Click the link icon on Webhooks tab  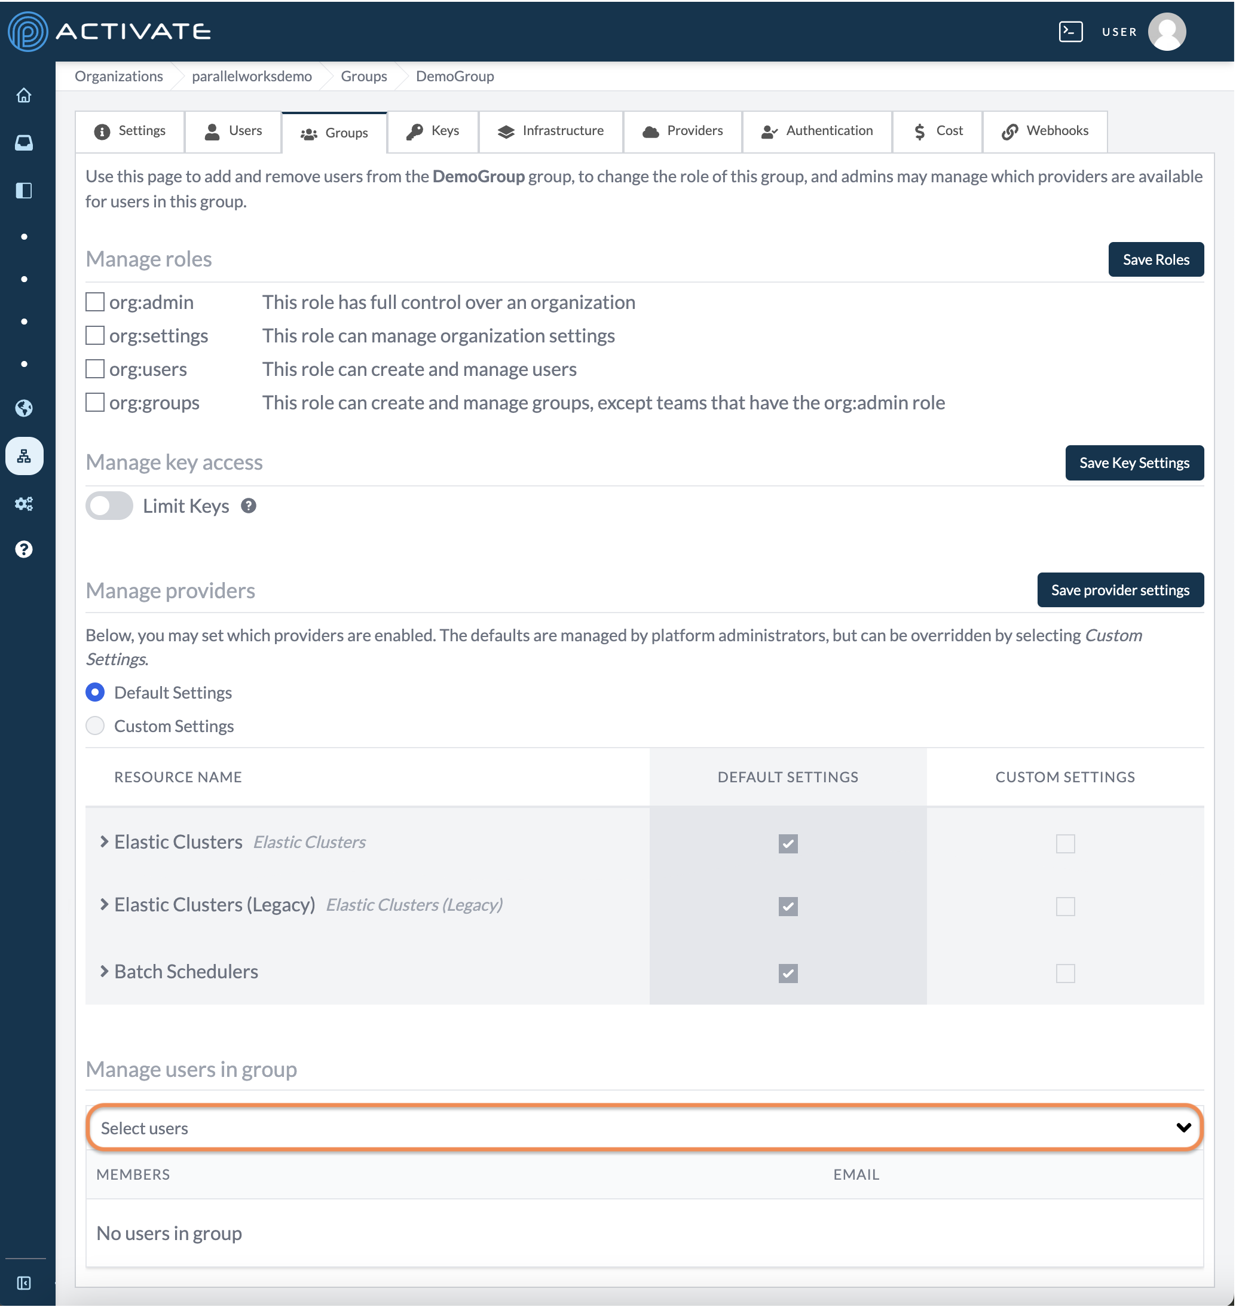1009,131
